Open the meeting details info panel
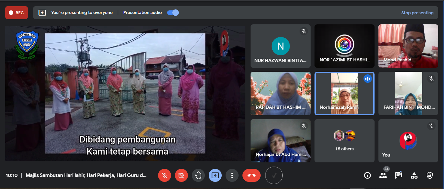 367,175
